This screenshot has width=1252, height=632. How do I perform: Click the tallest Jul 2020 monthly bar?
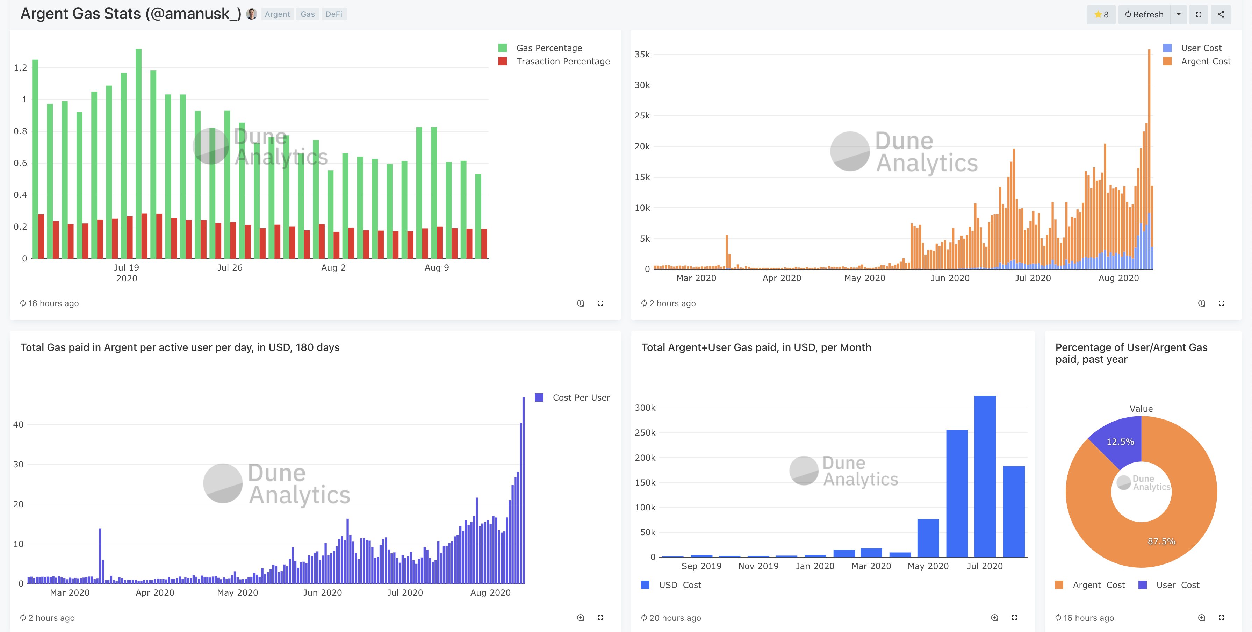point(985,476)
